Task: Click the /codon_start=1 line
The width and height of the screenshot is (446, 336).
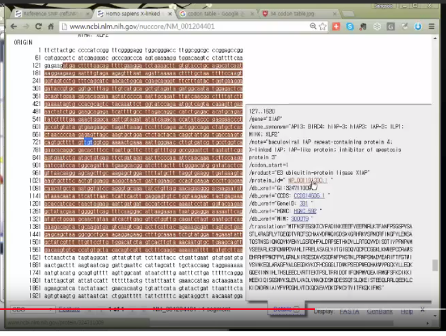Action: (269, 165)
